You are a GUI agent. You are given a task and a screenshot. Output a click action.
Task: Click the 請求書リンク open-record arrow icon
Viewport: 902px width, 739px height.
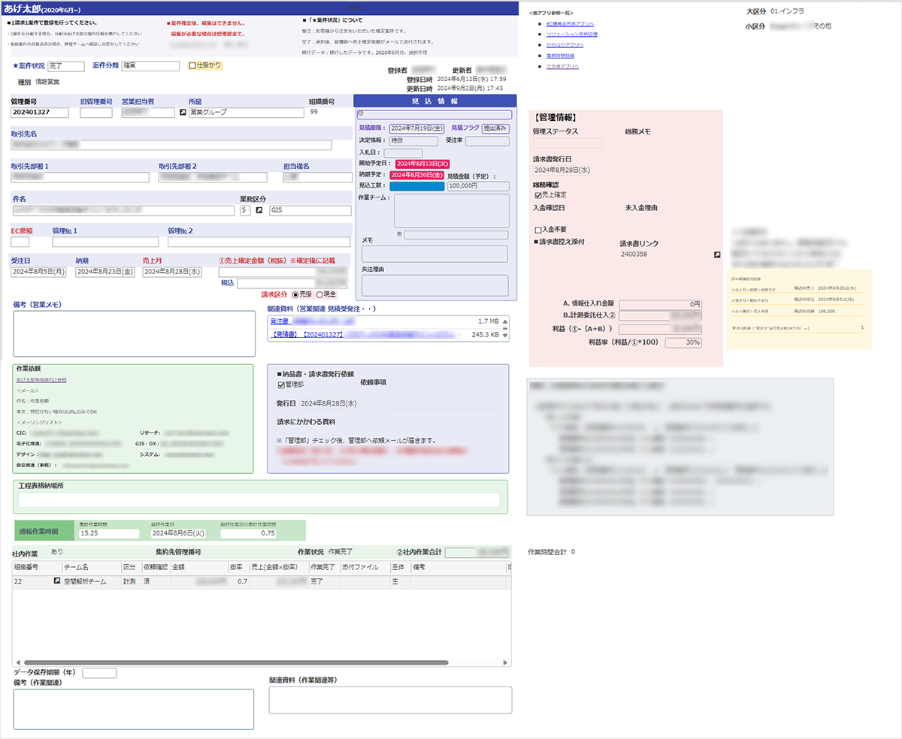point(717,255)
